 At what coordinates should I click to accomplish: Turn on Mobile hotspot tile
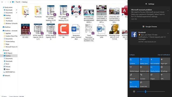(134, 69)
